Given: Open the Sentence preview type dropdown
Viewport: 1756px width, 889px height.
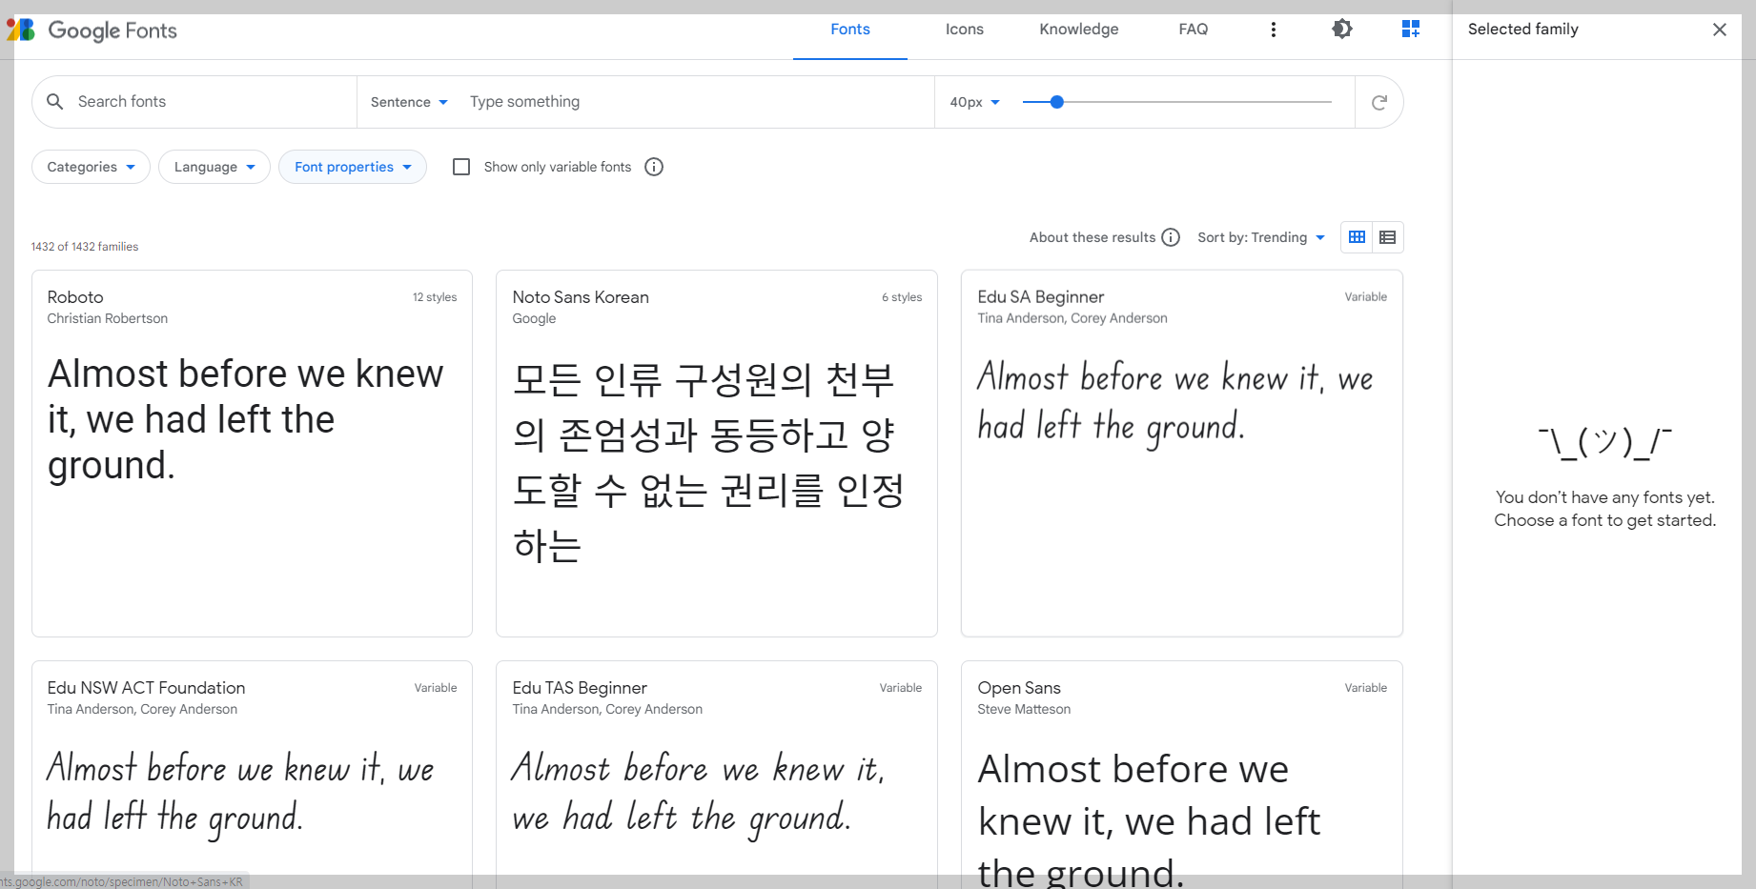Looking at the screenshot, I should 409,102.
